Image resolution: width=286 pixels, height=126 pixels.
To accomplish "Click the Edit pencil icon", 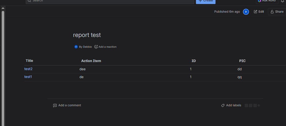I will (256, 12).
